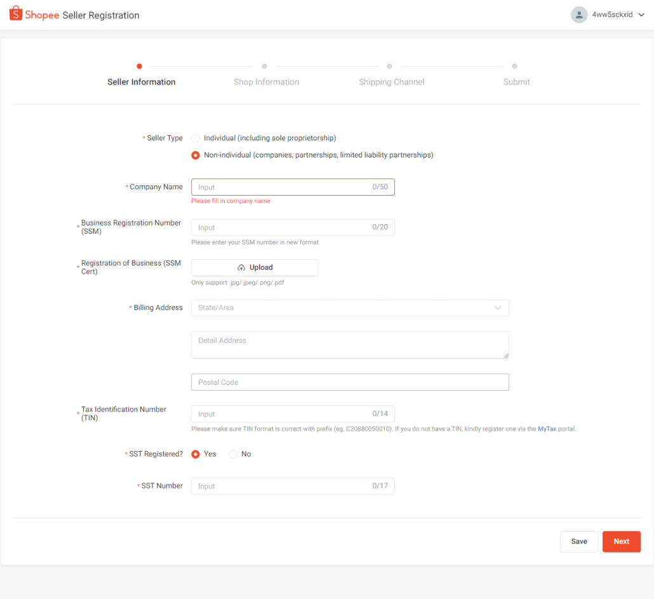654x599 pixels.
Task: Go to the Shipping Channel step
Action: point(391,82)
